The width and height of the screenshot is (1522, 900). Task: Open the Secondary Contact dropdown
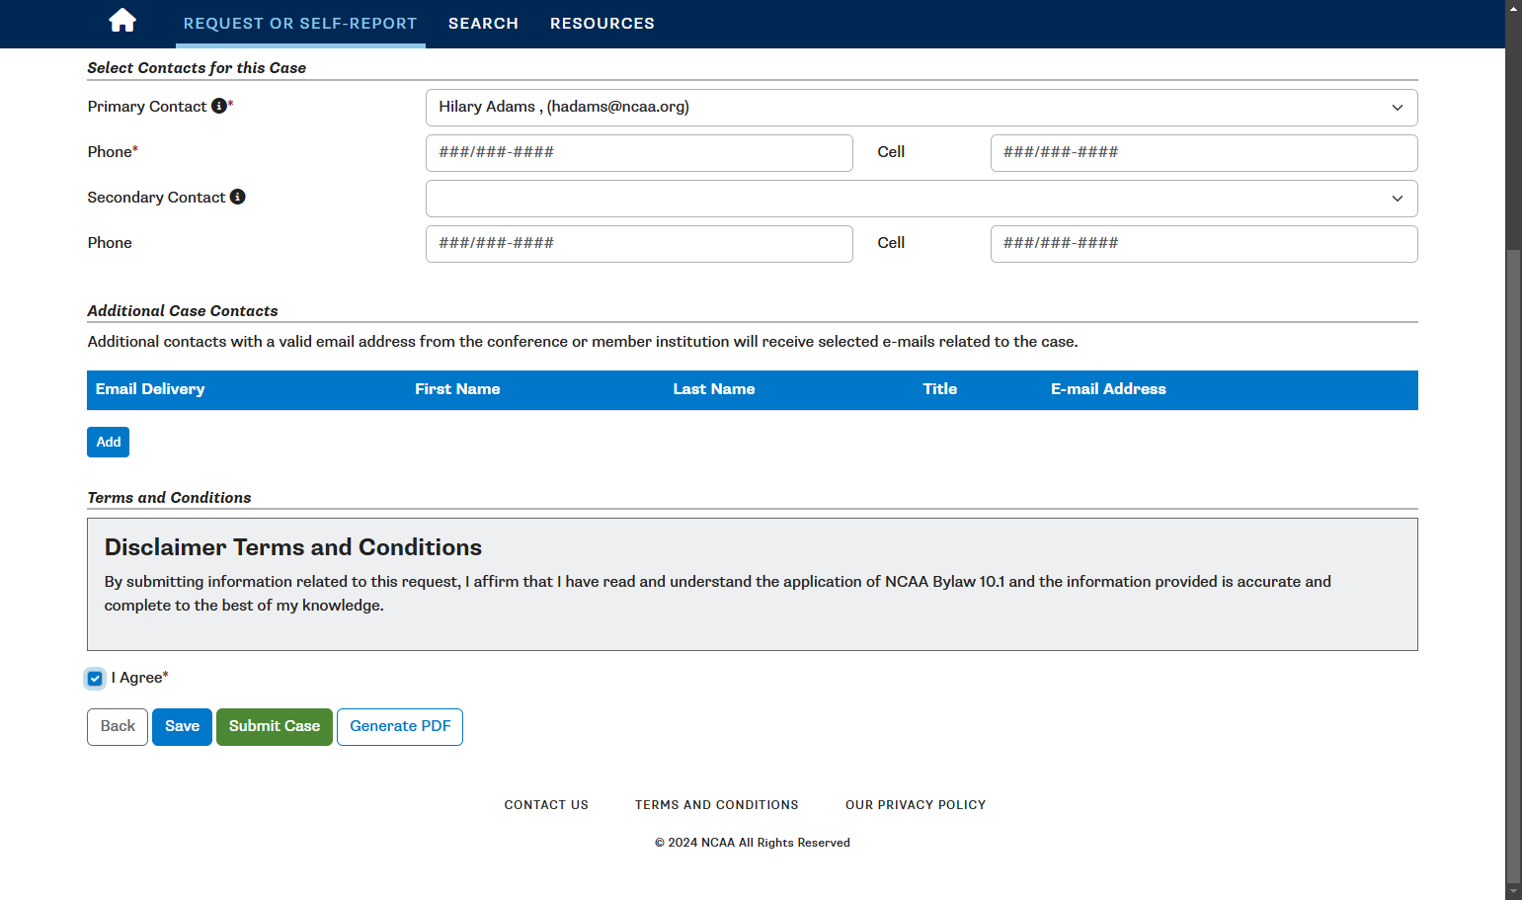pos(921,199)
